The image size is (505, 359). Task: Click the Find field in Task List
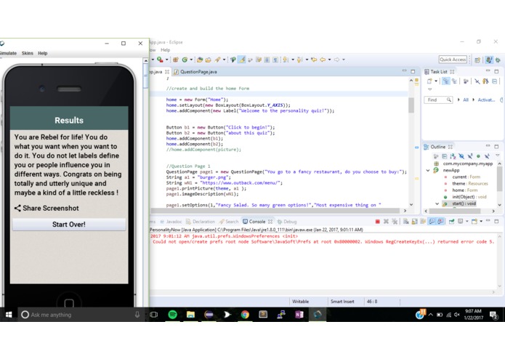438,100
